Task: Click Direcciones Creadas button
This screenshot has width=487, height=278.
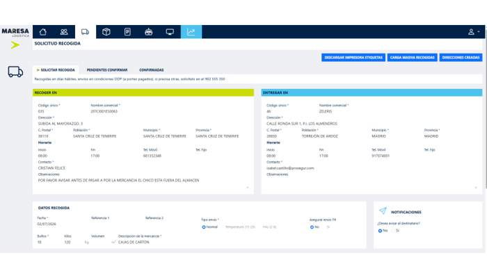Action: [x=461, y=58]
